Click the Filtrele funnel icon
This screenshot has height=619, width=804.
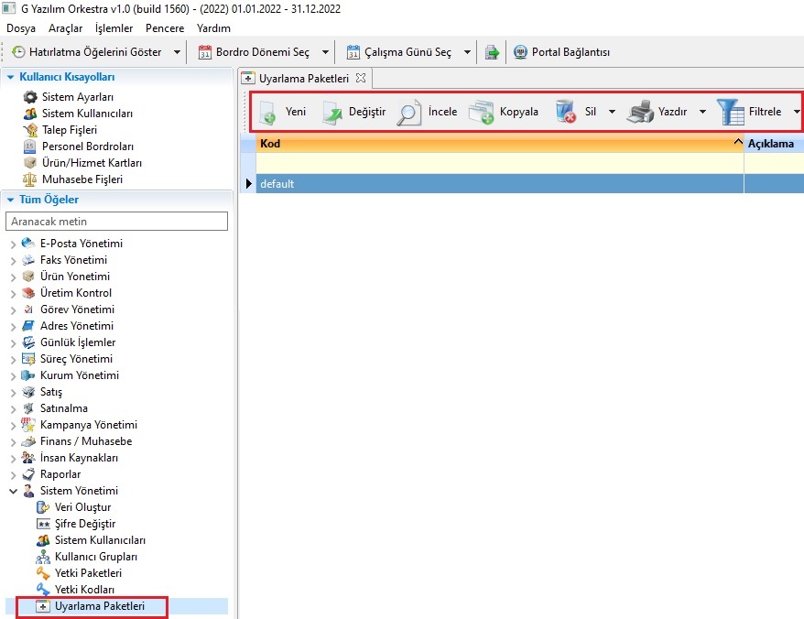731,113
